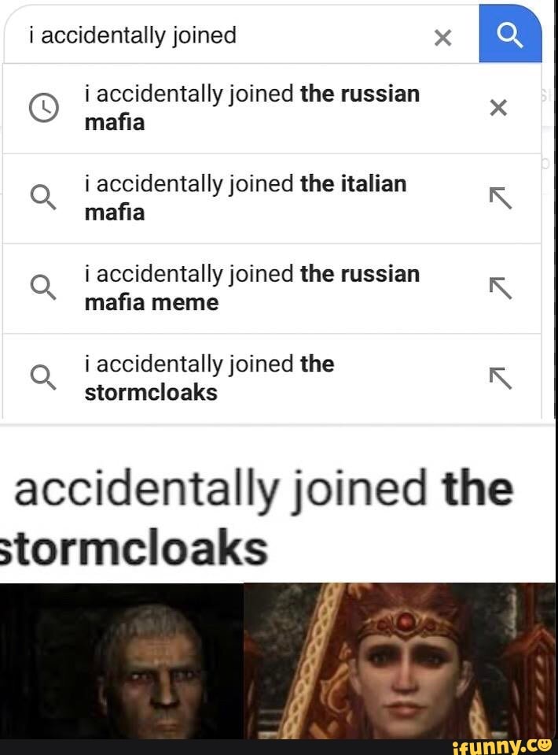Clear the search box text

(443, 37)
